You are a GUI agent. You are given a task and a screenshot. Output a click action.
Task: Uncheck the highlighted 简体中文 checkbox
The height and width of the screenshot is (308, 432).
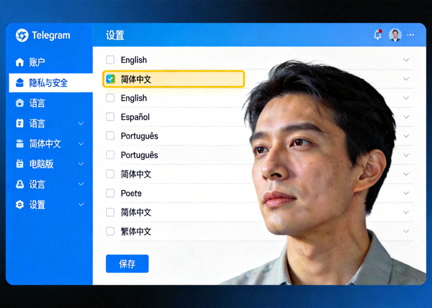point(110,79)
